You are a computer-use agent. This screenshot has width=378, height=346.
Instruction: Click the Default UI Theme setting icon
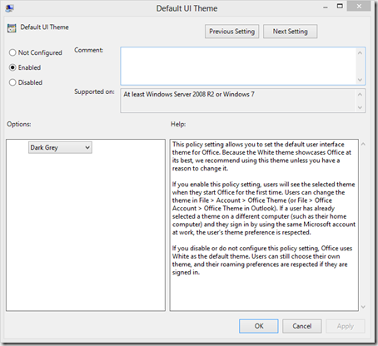(x=12, y=27)
